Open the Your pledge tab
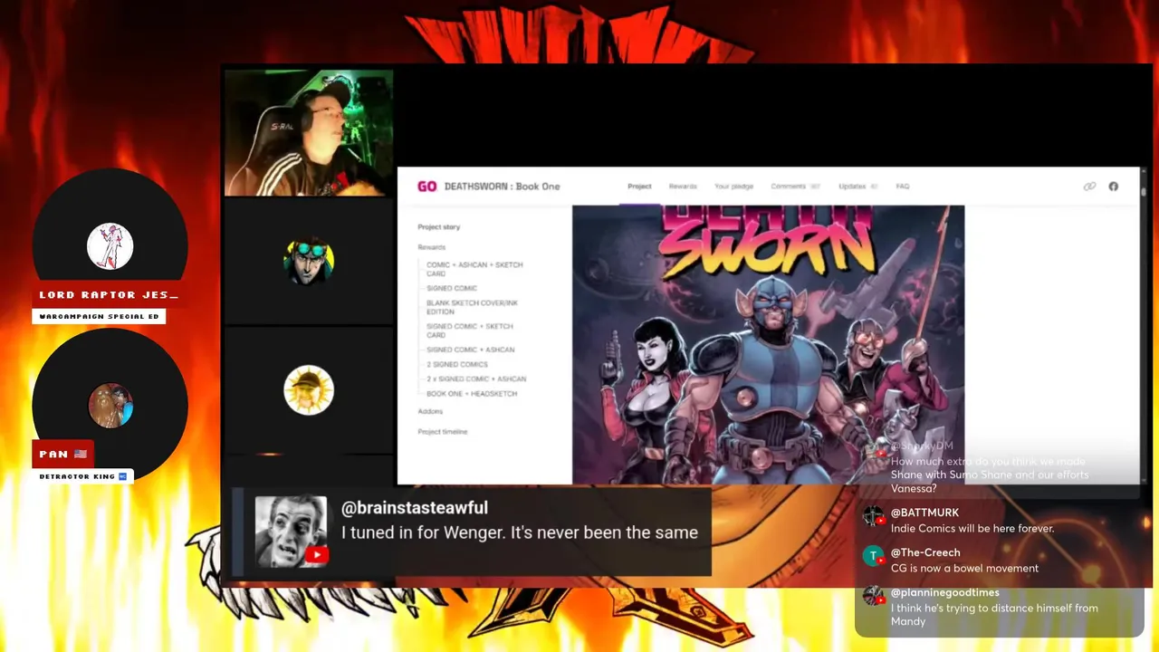Image resolution: width=1159 pixels, height=652 pixels. pyautogui.click(x=733, y=187)
